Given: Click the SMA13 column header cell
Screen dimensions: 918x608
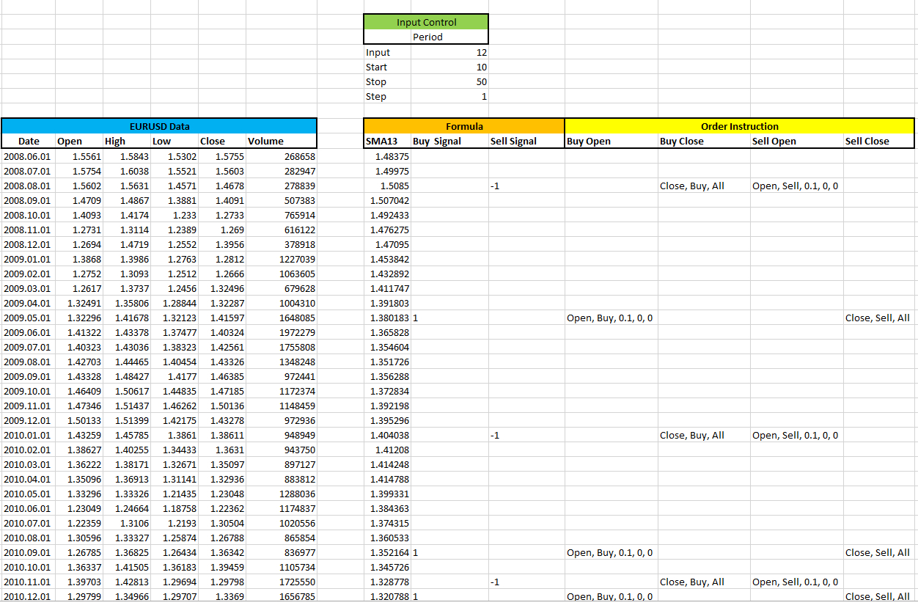Looking at the screenshot, I should [x=387, y=141].
